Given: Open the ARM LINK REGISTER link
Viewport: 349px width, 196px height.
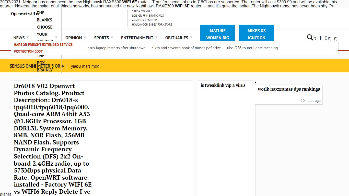Looking at the screenshot, I should (x=144, y=20).
